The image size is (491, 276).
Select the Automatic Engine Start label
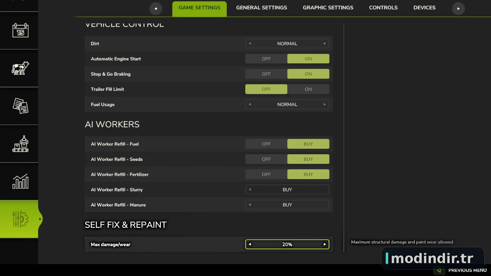pos(116,59)
